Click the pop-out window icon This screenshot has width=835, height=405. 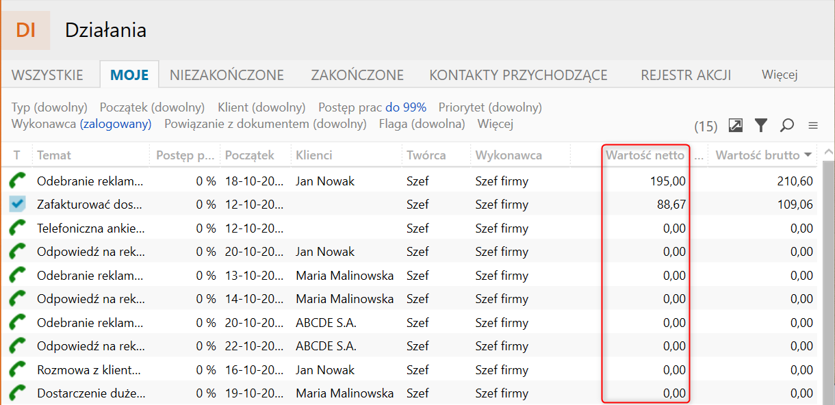tap(736, 125)
